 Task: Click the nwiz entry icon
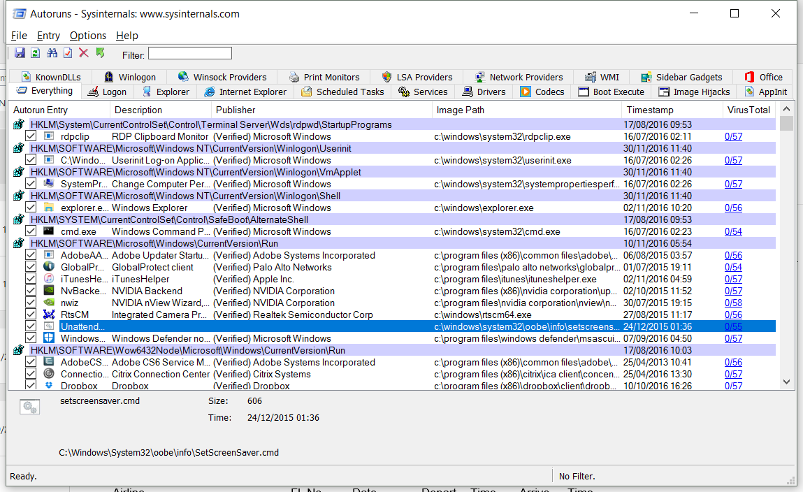point(49,303)
